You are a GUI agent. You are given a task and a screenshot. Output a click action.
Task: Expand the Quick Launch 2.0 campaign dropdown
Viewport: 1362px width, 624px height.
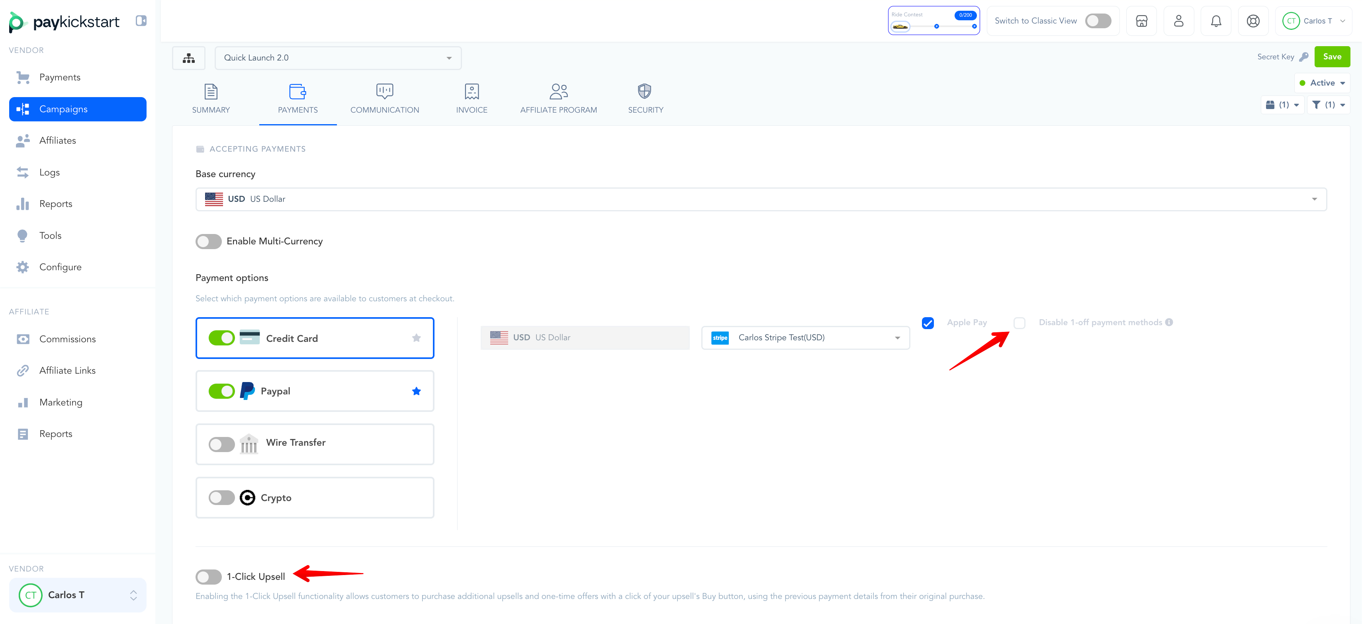tap(338, 58)
